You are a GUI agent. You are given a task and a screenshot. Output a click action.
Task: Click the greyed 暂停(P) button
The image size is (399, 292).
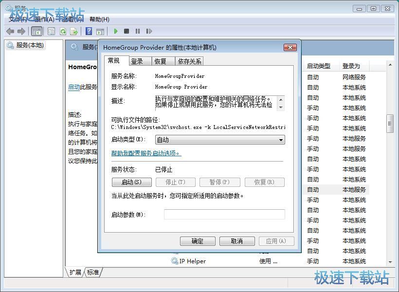click(x=220, y=182)
